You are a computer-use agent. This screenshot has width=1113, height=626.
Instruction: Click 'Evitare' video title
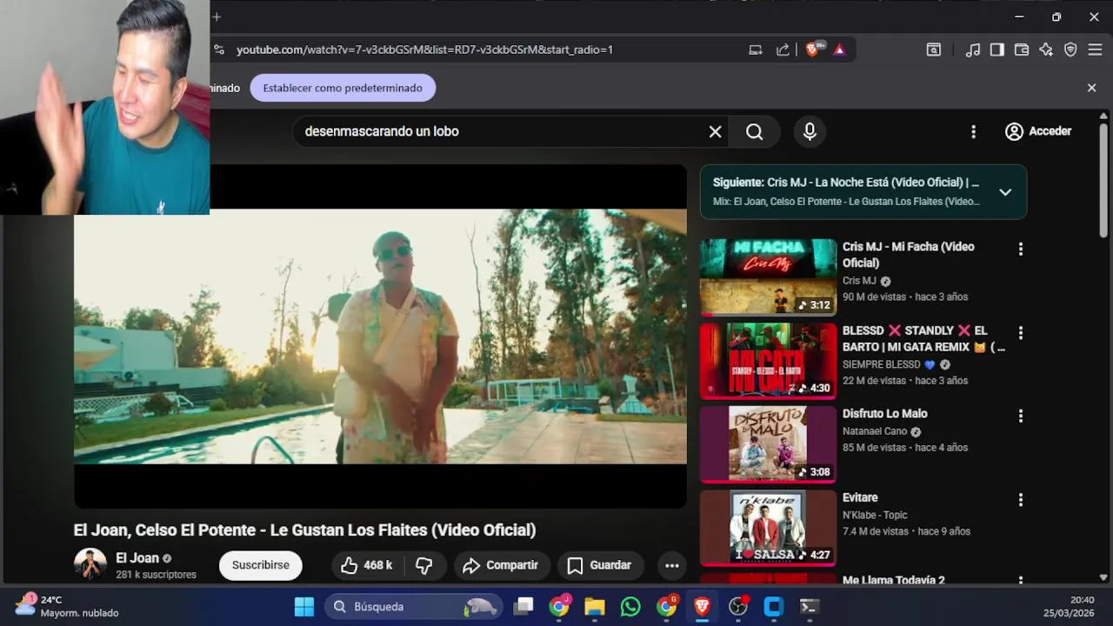point(860,497)
